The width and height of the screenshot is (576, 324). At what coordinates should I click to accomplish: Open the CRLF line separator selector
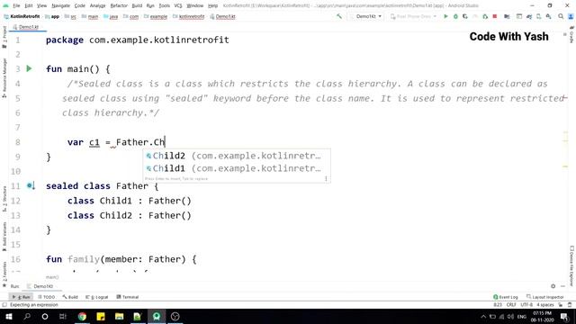(511, 305)
